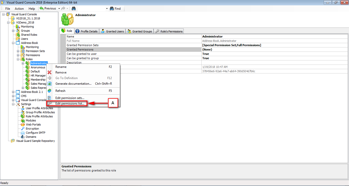Expand the Address-Book 2.1 tree node
Viewport: 349px width, 186px height.
(x=13, y=92)
